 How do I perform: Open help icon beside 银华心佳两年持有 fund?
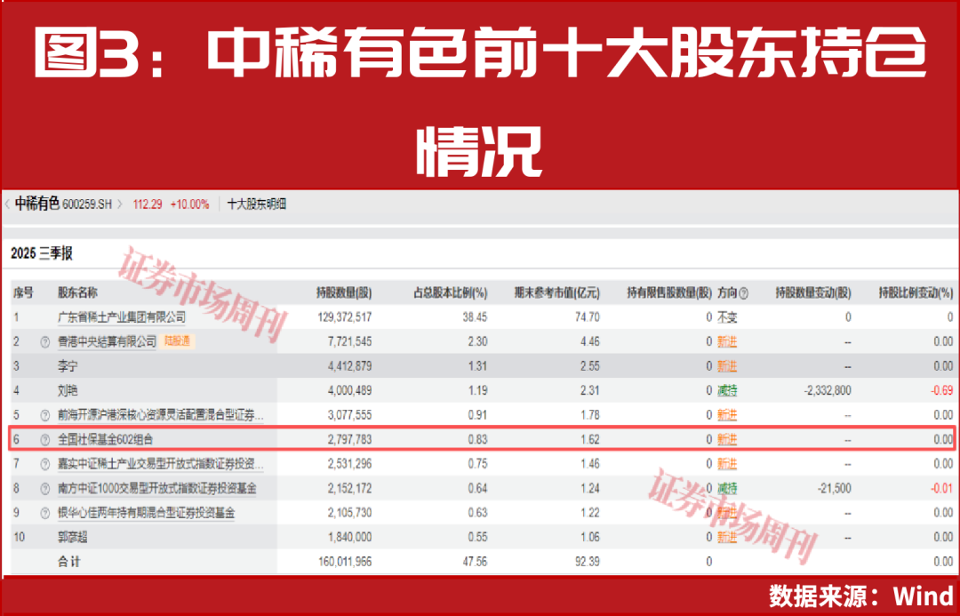[x=44, y=513]
